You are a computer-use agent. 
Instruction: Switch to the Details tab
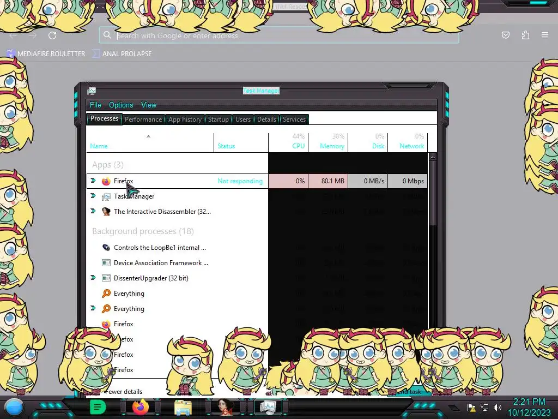point(266,119)
